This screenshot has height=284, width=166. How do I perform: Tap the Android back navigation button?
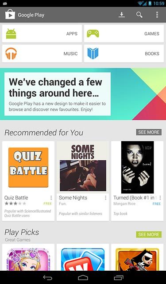[48, 278]
